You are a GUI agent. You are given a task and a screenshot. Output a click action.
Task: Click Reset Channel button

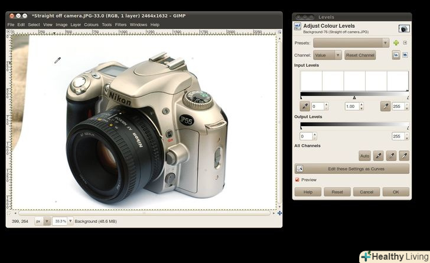pos(360,55)
